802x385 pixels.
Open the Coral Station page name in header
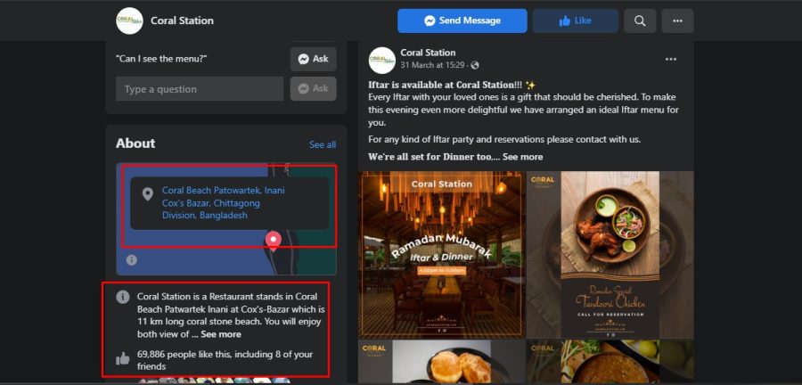(182, 21)
